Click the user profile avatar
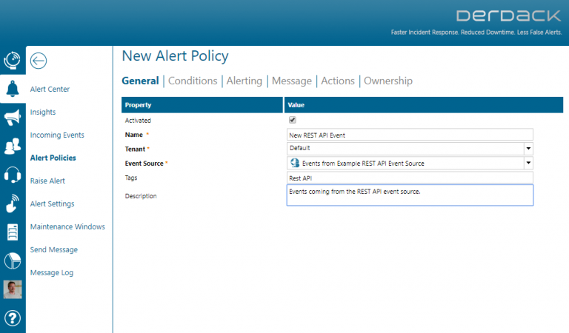Viewport: 569px width, 333px height. coord(12,289)
